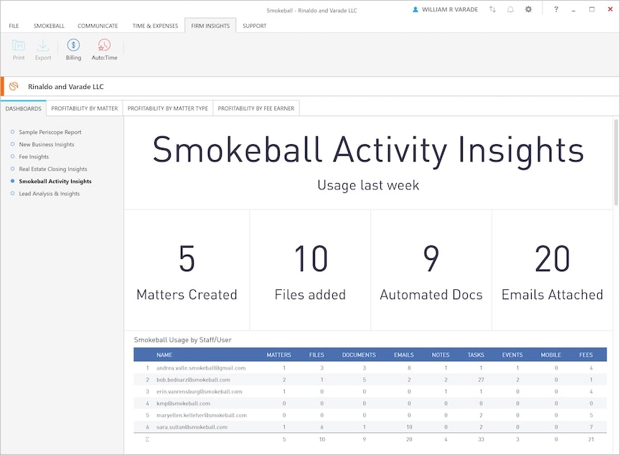620x455 pixels.
Task: Click the NAME column header
Action: click(x=164, y=355)
